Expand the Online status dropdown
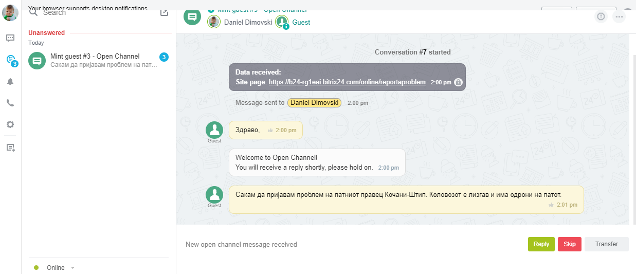 [x=72, y=268]
